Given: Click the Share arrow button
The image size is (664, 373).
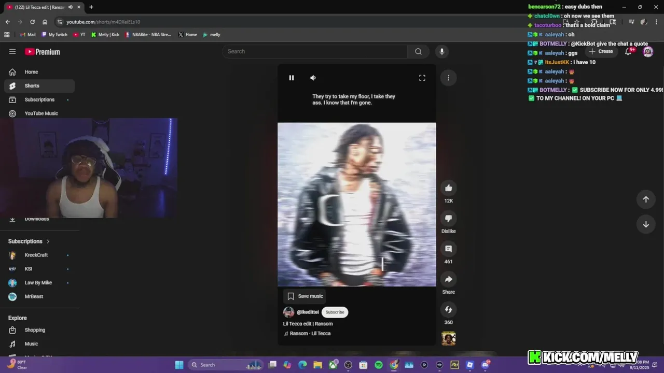Looking at the screenshot, I should tap(449, 279).
